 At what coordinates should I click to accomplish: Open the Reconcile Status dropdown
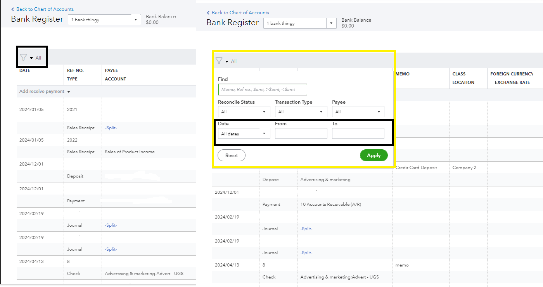coord(244,112)
